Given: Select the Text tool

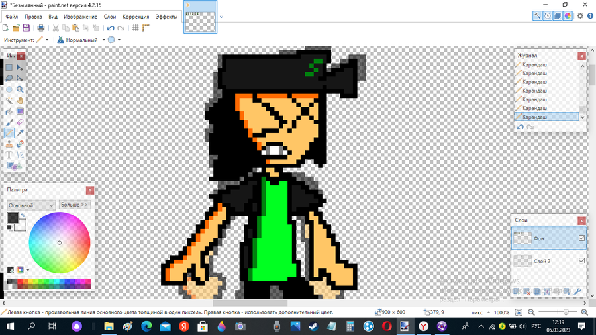Looking at the screenshot, I should pos(9,155).
